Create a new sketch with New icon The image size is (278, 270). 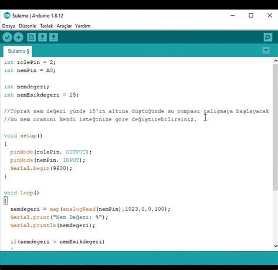(x=31, y=37)
